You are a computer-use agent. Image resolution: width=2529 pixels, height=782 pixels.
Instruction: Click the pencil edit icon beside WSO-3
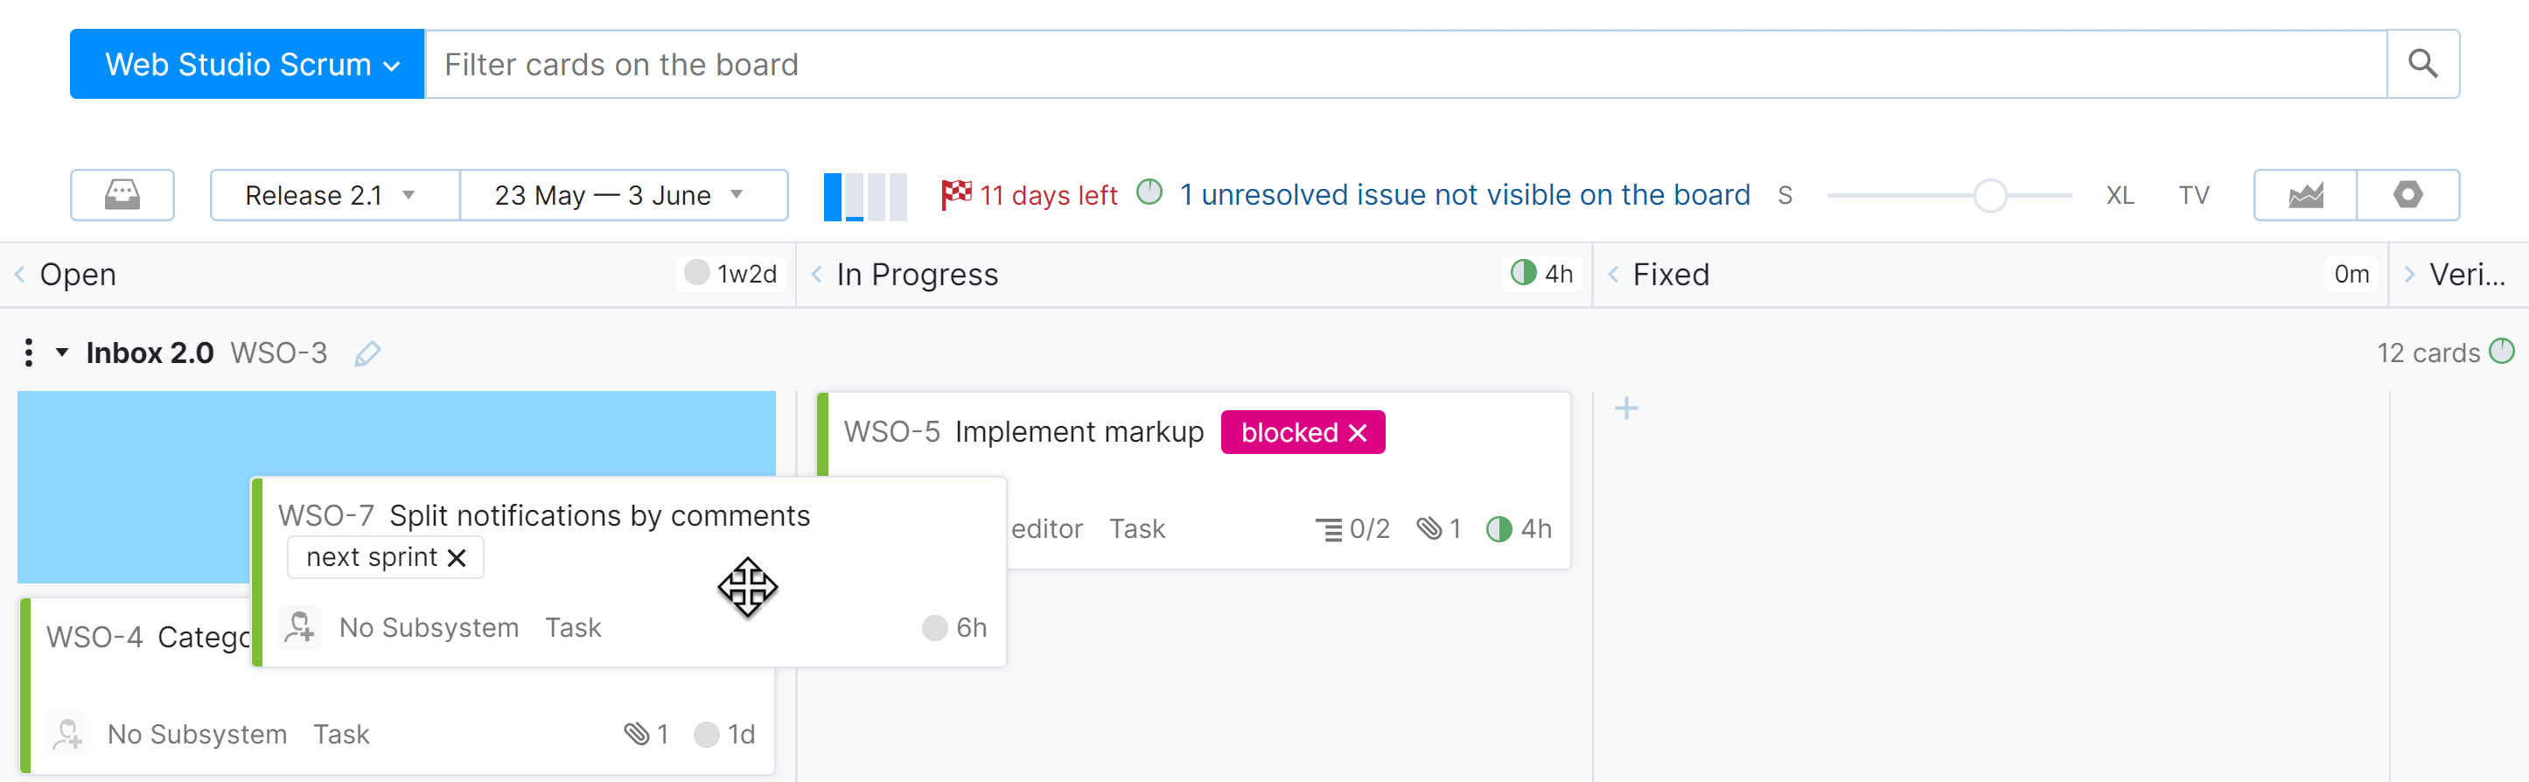(x=367, y=353)
